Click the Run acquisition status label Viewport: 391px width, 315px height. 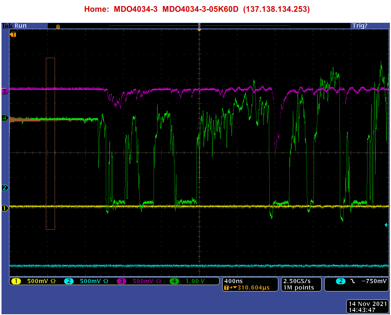point(21,26)
